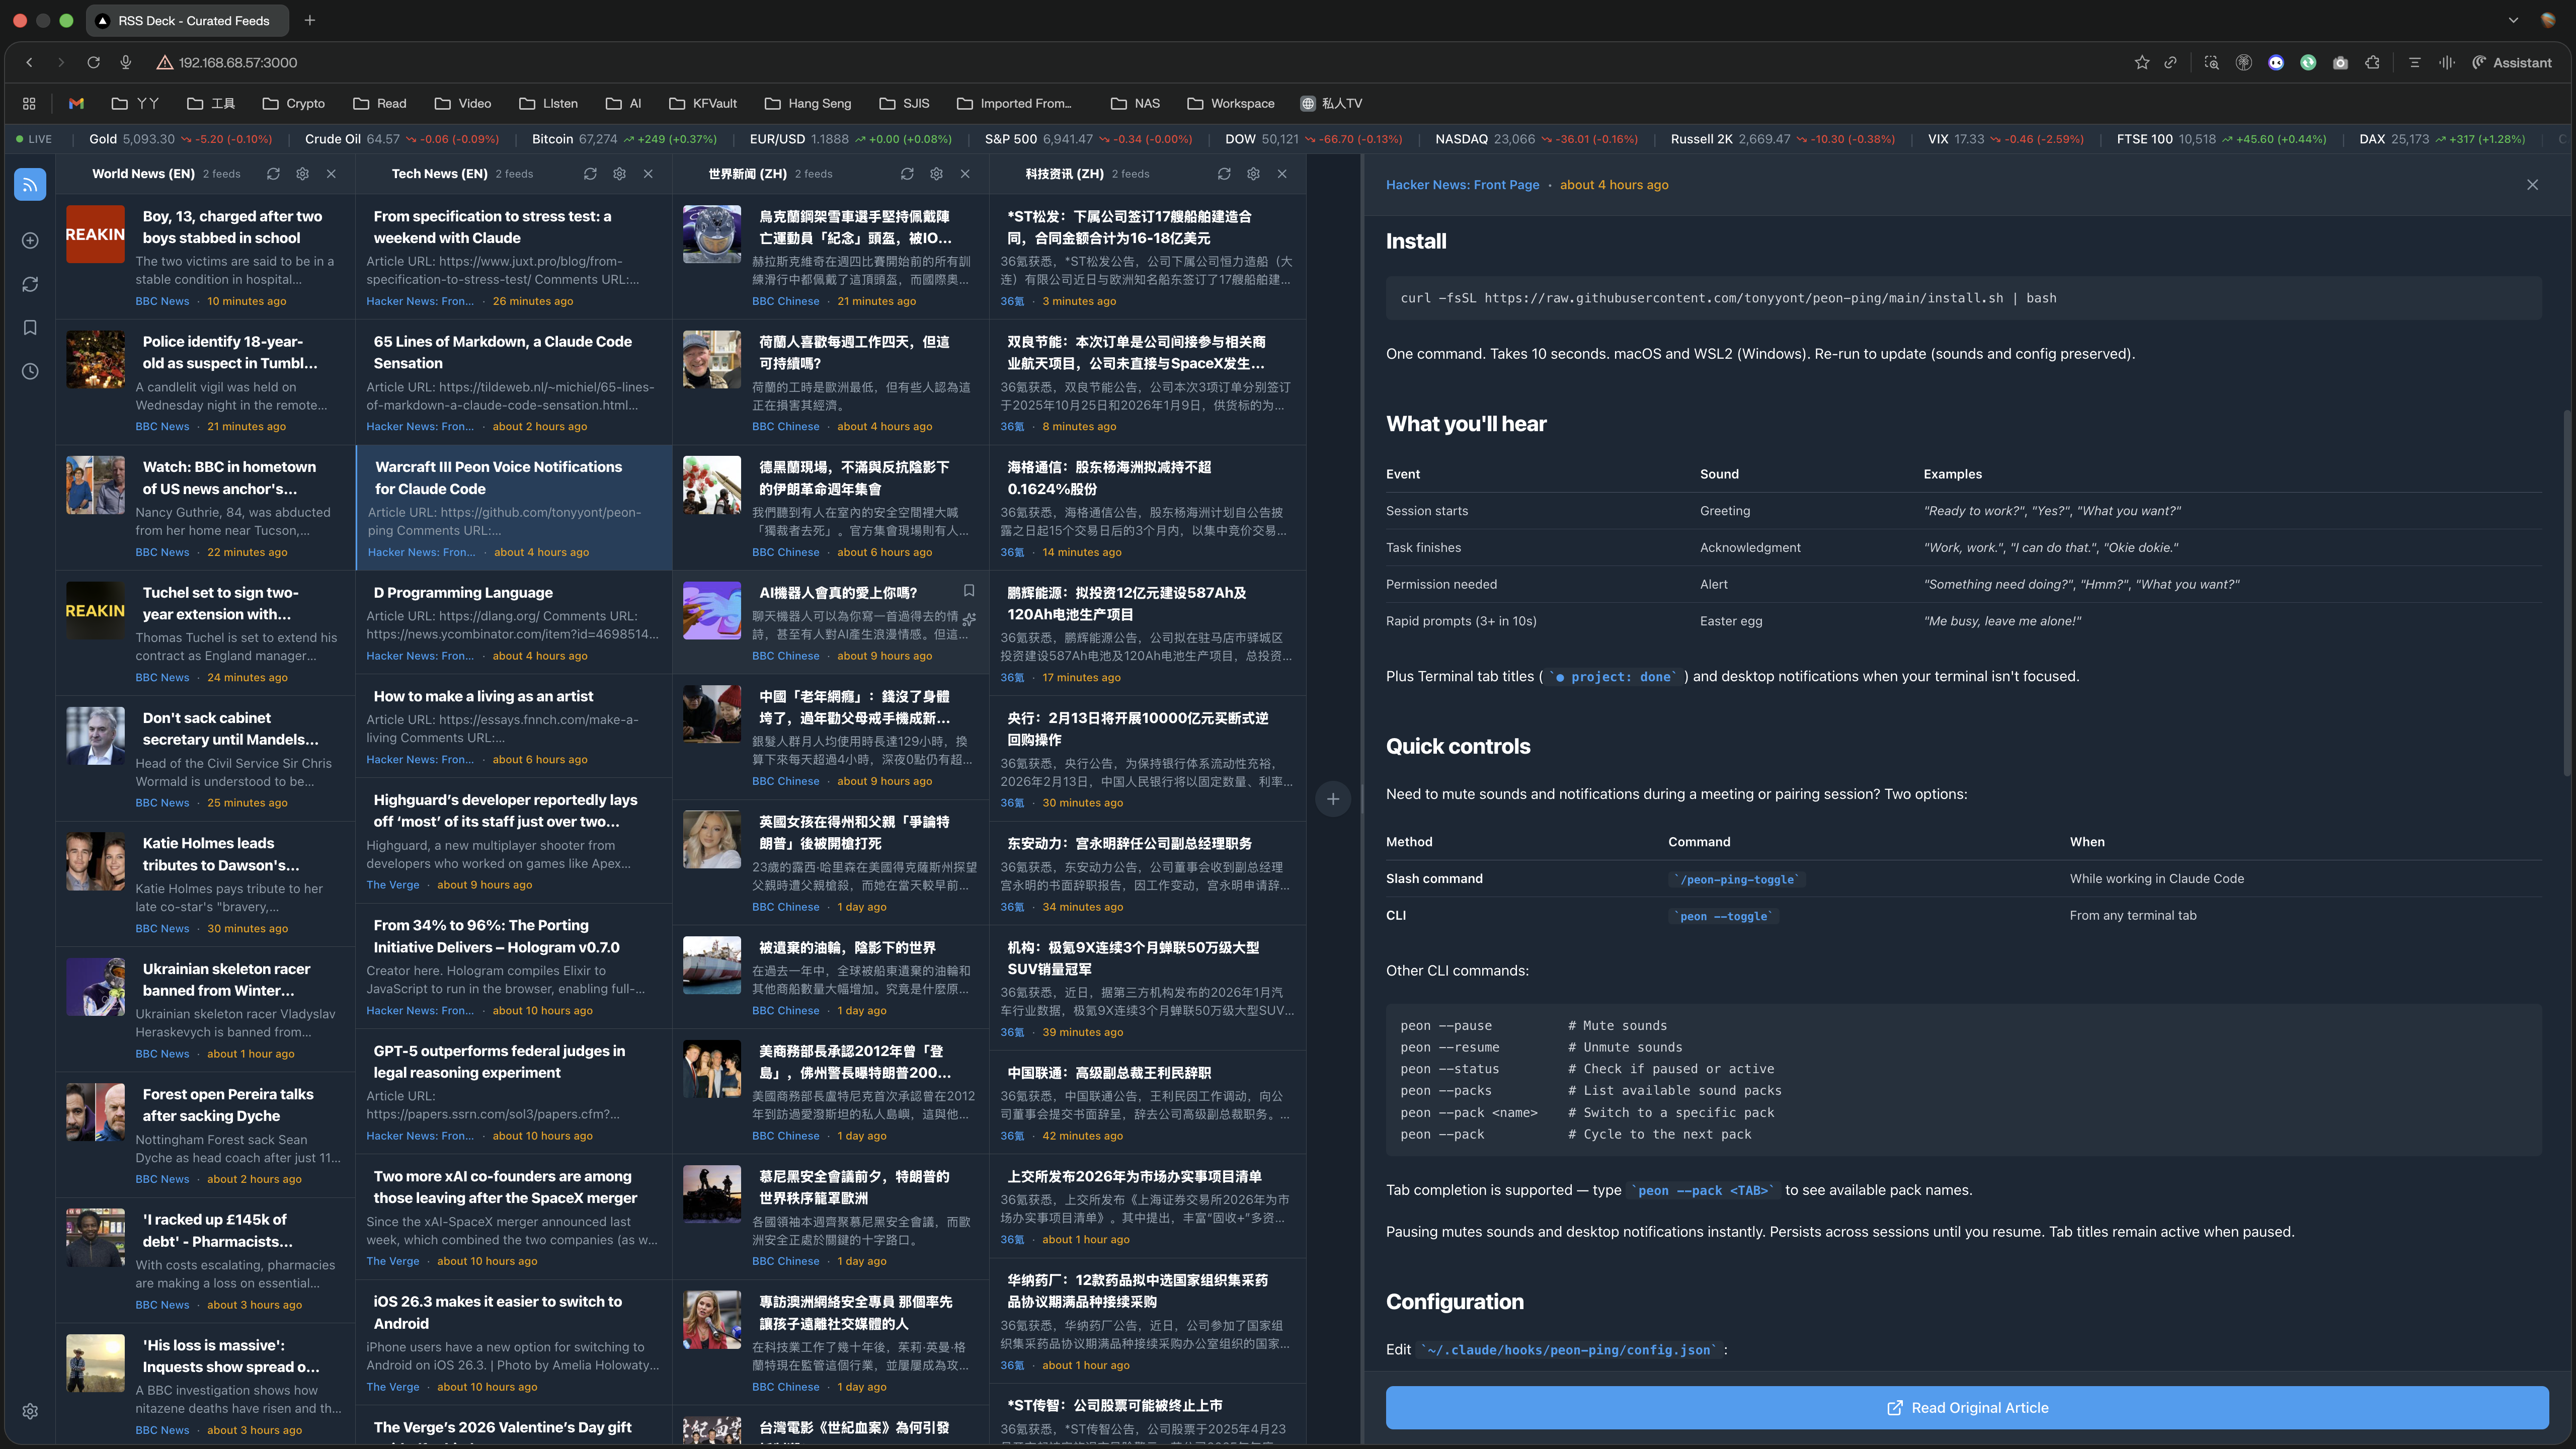The width and height of the screenshot is (2576, 1449).
Task: Click the bookmark star in address bar
Action: click(2142, 62)
